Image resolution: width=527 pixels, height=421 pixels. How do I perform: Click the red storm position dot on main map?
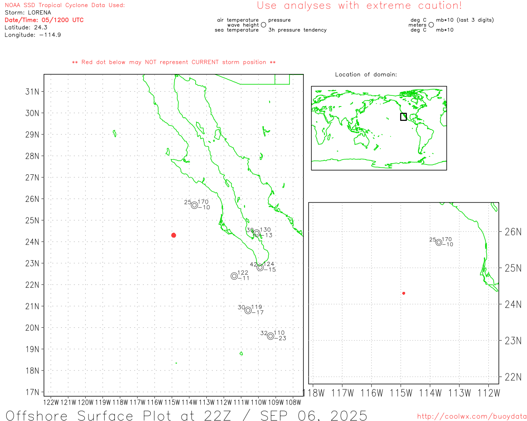click(174, 235)
